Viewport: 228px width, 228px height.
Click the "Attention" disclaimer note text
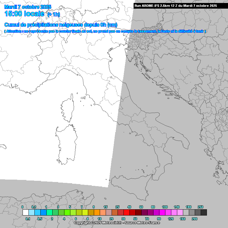coord(105,31)
